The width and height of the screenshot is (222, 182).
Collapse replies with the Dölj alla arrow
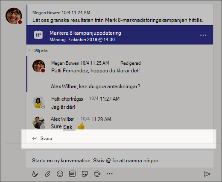pos(29,51)
